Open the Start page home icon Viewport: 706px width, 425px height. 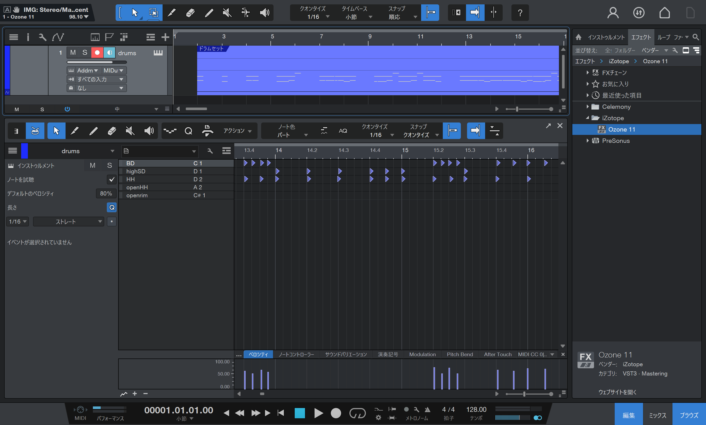664,13
